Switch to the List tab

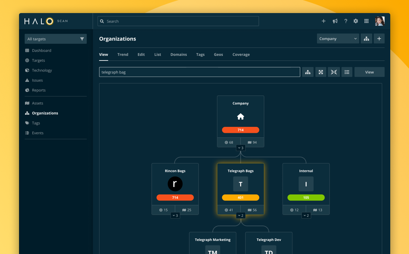coord(158,54)
